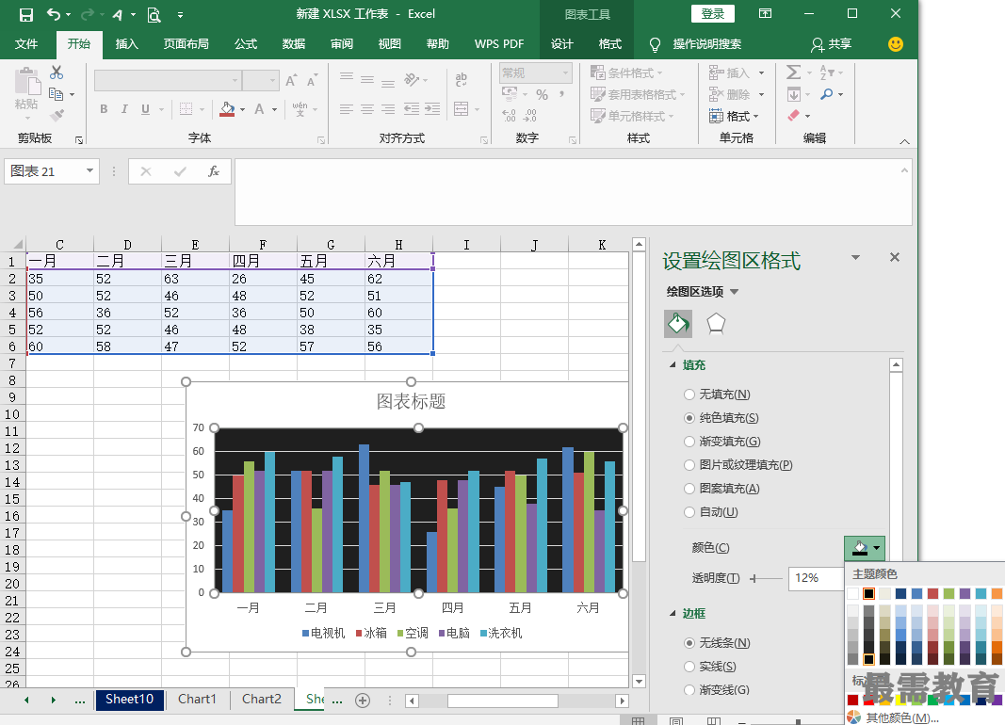The image size is (1005, 725).
Task: Click the Paste clipboard icon
Action: [x=27, y=82]
